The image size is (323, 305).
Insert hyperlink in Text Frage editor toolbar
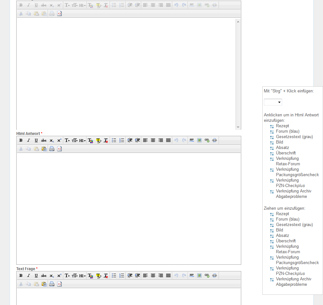(x=207, y=276)
